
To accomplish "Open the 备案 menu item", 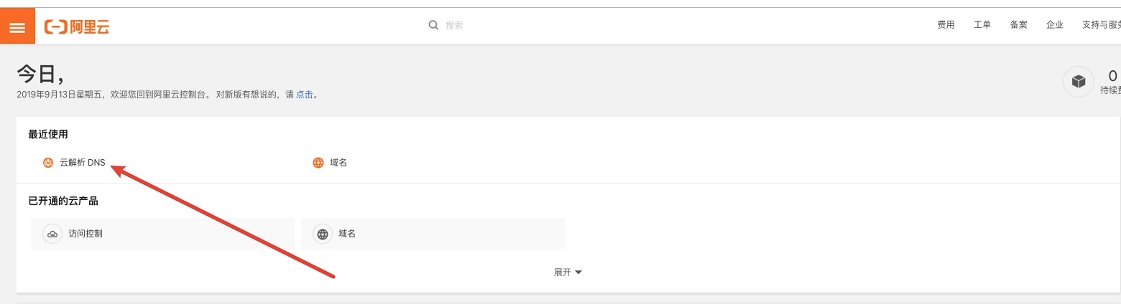I will click(1018, 25).
